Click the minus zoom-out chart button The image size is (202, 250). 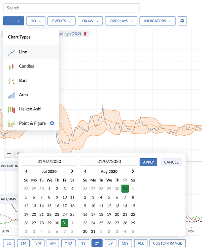click(9, 154)
